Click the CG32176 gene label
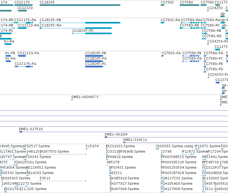The image size is (228, 193). [x=22, y=2]
